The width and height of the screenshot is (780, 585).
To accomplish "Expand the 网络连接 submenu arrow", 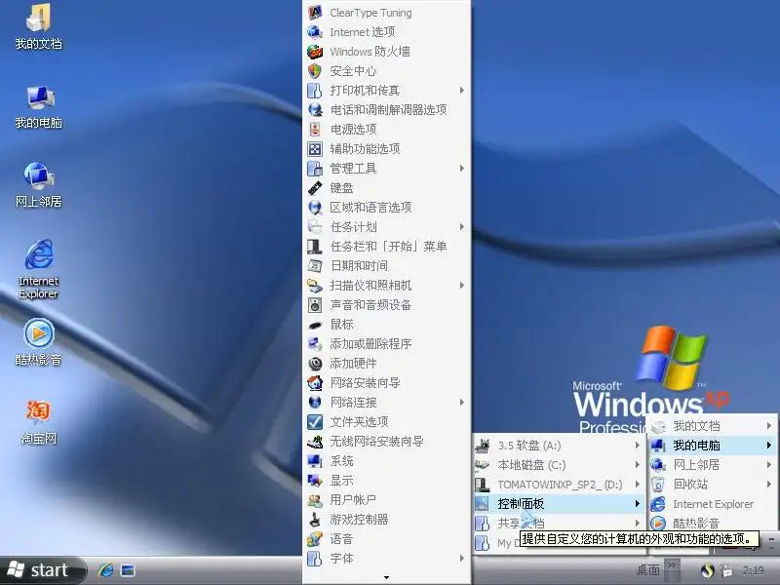I will point(462,403).
